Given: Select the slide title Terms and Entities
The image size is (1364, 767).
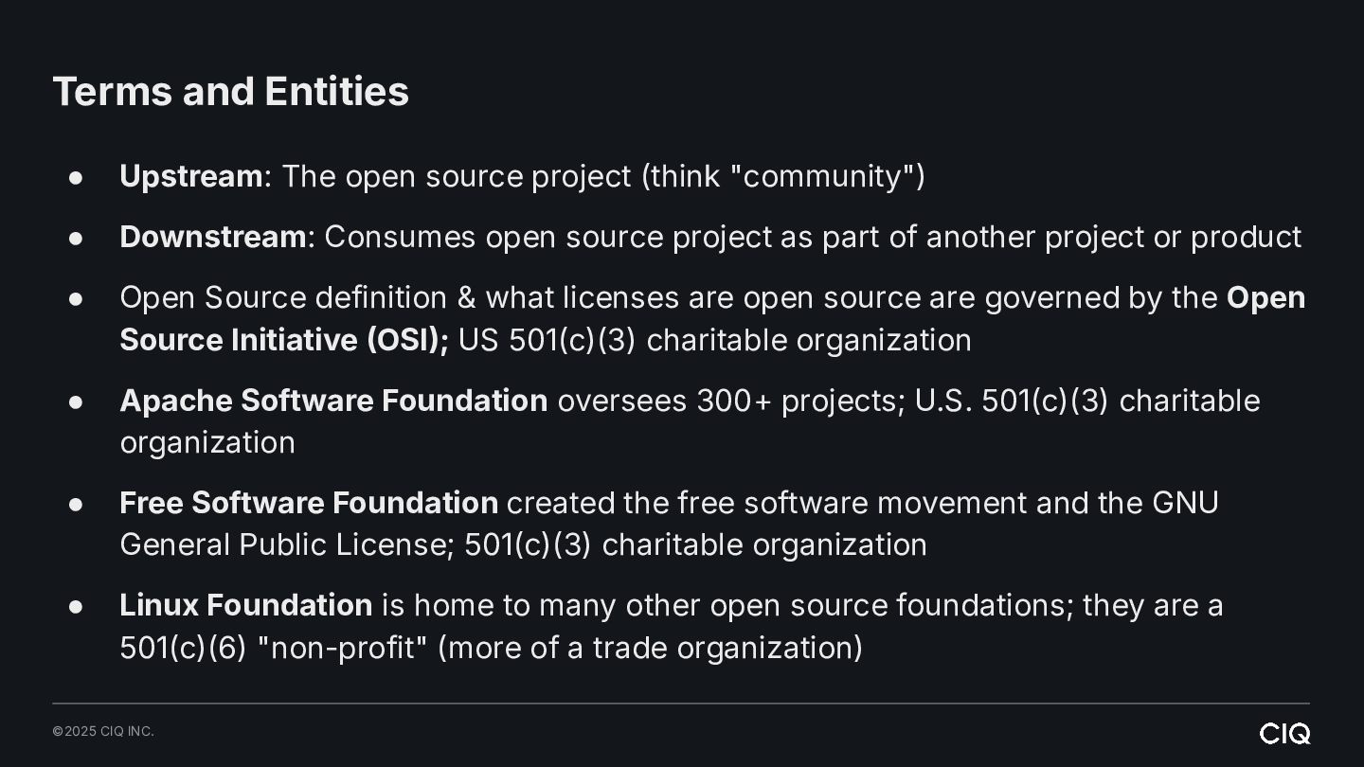Looking at the screenshot, I should [x=231, y=92].
